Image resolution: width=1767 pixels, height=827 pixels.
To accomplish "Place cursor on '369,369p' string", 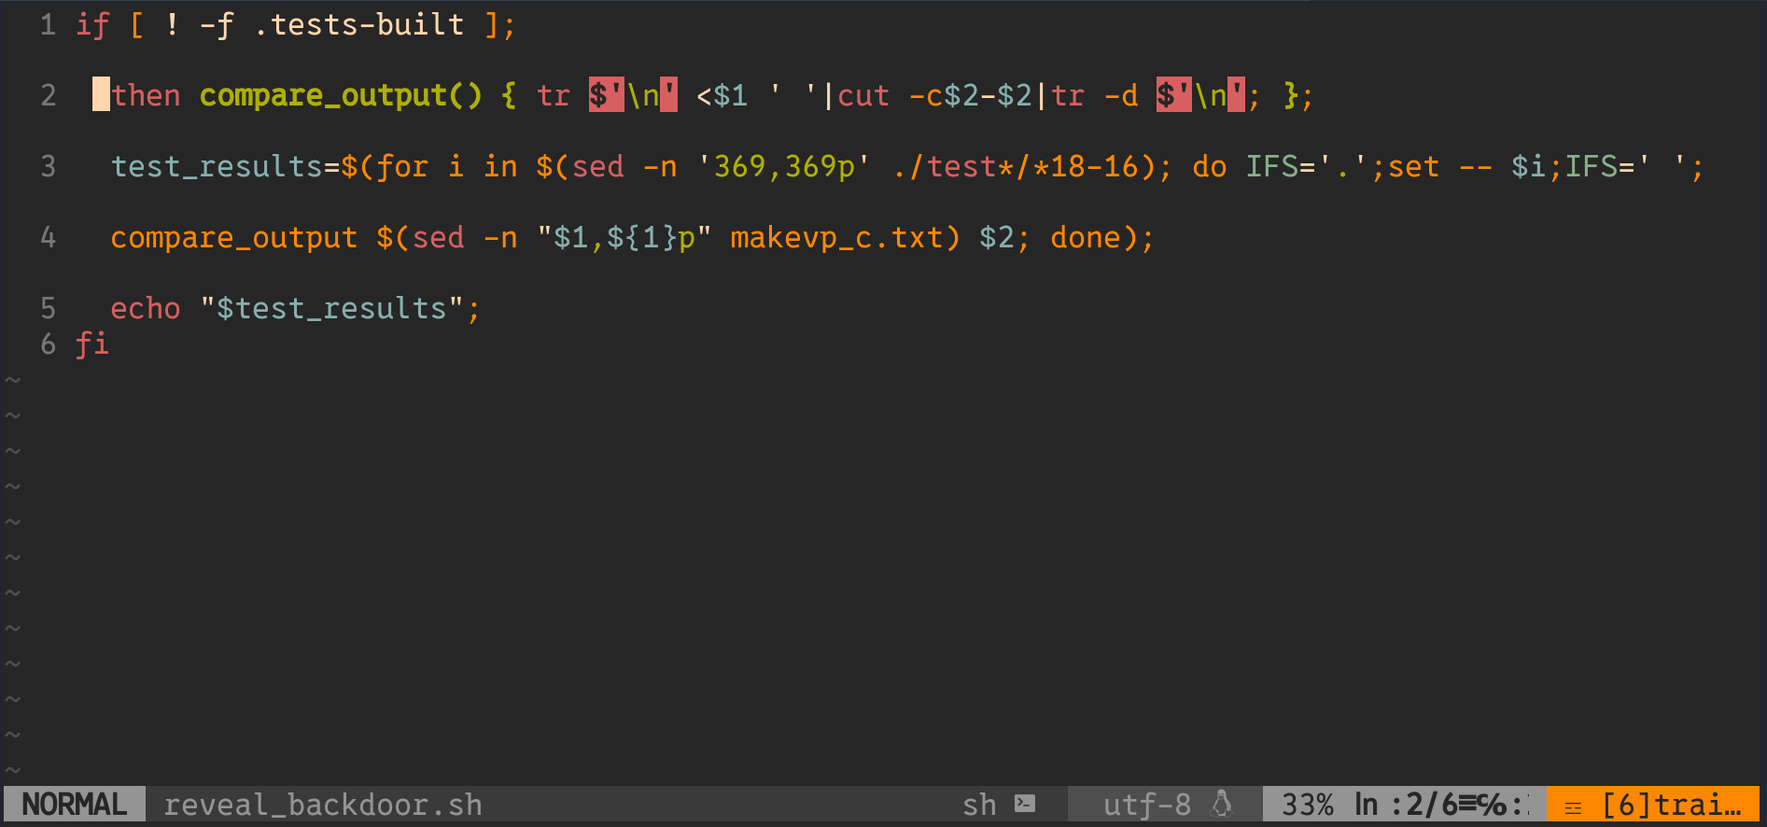I will (784, 167).
